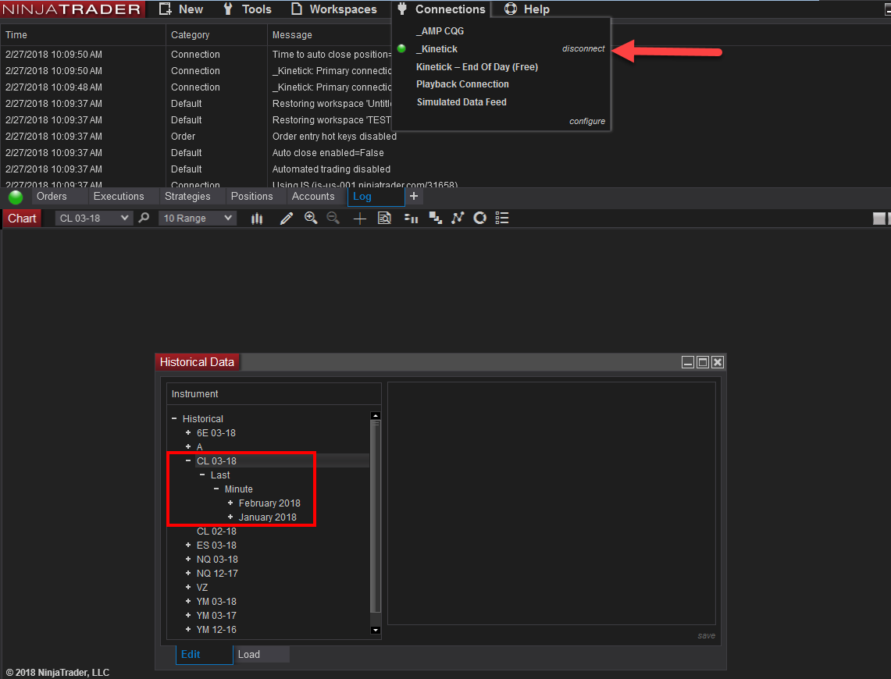
Task: Click the instrument search magnifier icon
Action: 144,218
